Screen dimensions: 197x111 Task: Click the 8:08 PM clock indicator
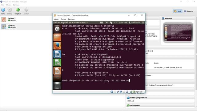click(123, 23)
